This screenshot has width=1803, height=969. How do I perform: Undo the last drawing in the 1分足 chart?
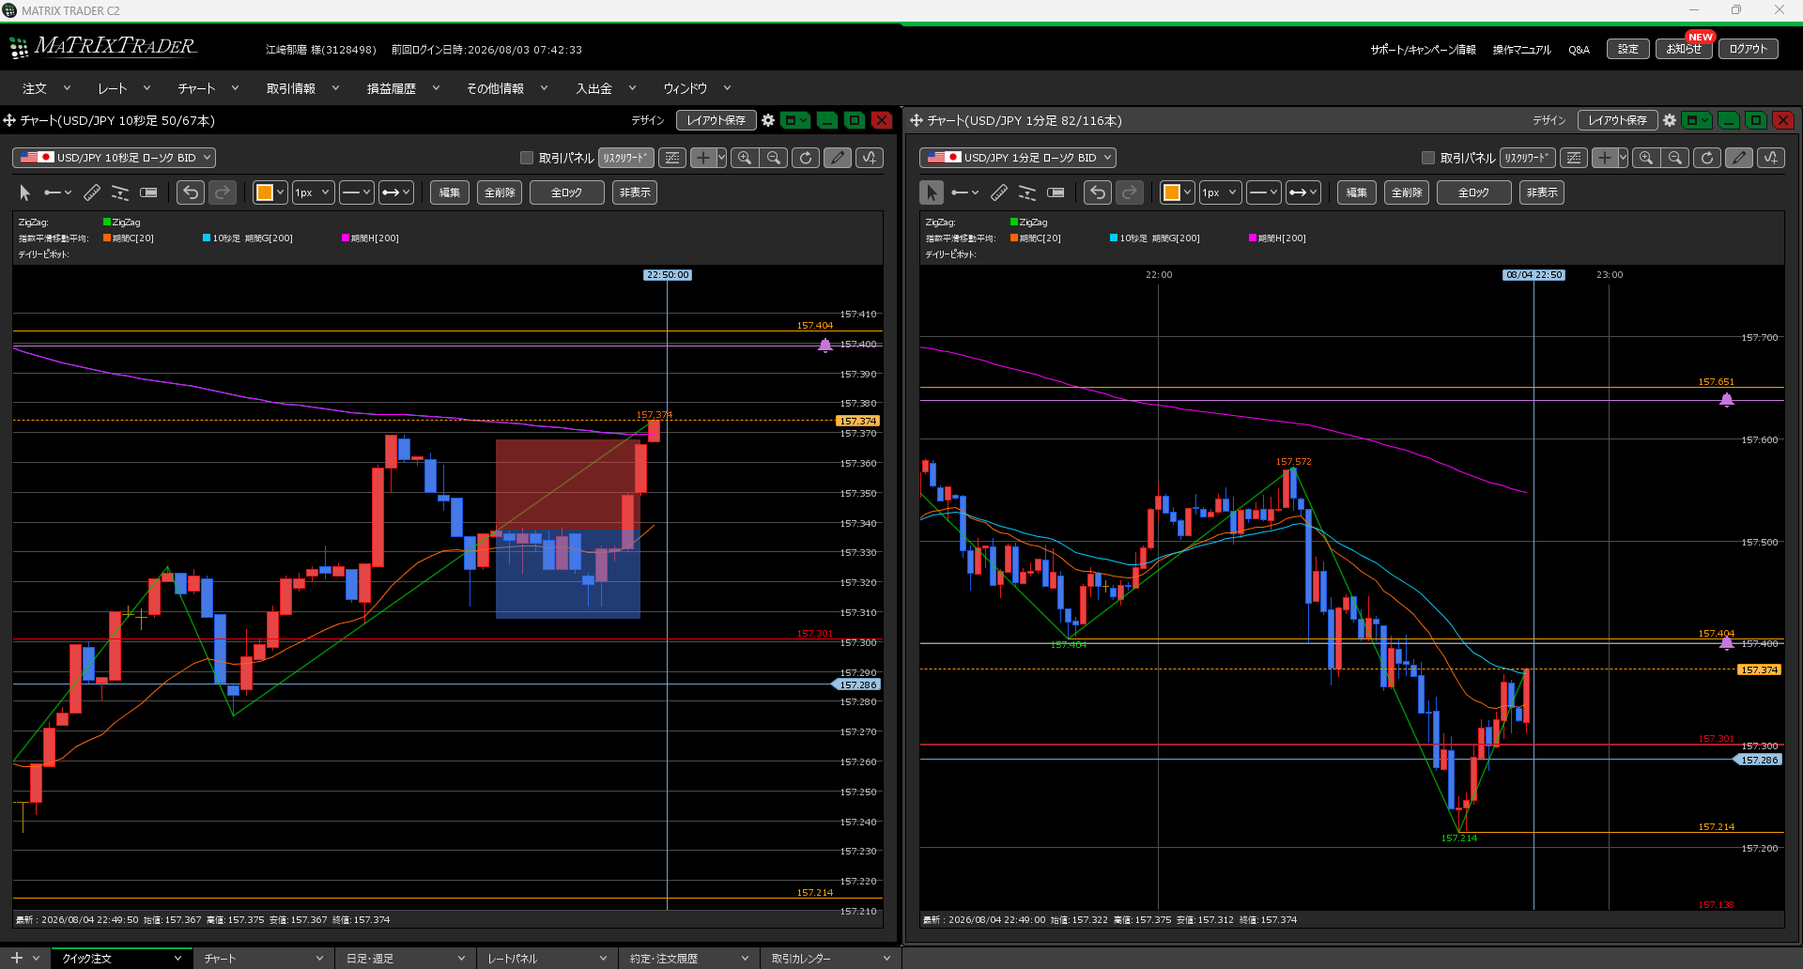[1098, 192]
